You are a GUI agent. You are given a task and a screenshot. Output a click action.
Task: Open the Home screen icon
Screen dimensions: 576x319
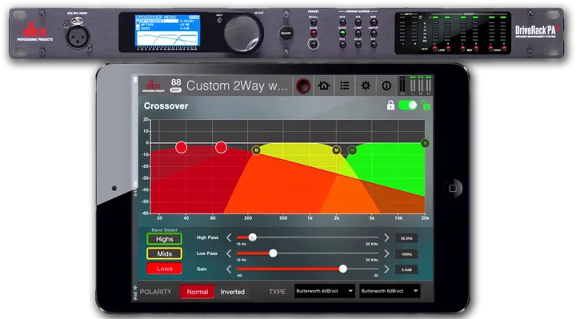pyautogui.click(x=324, y=86)
